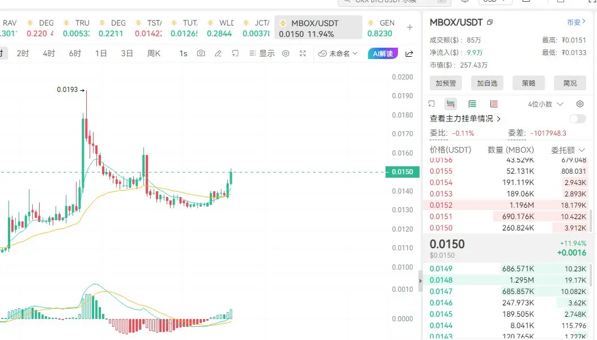Open the TST symbol tab
The height and width of the screenshot is (340, 597).
coord(148,28)
